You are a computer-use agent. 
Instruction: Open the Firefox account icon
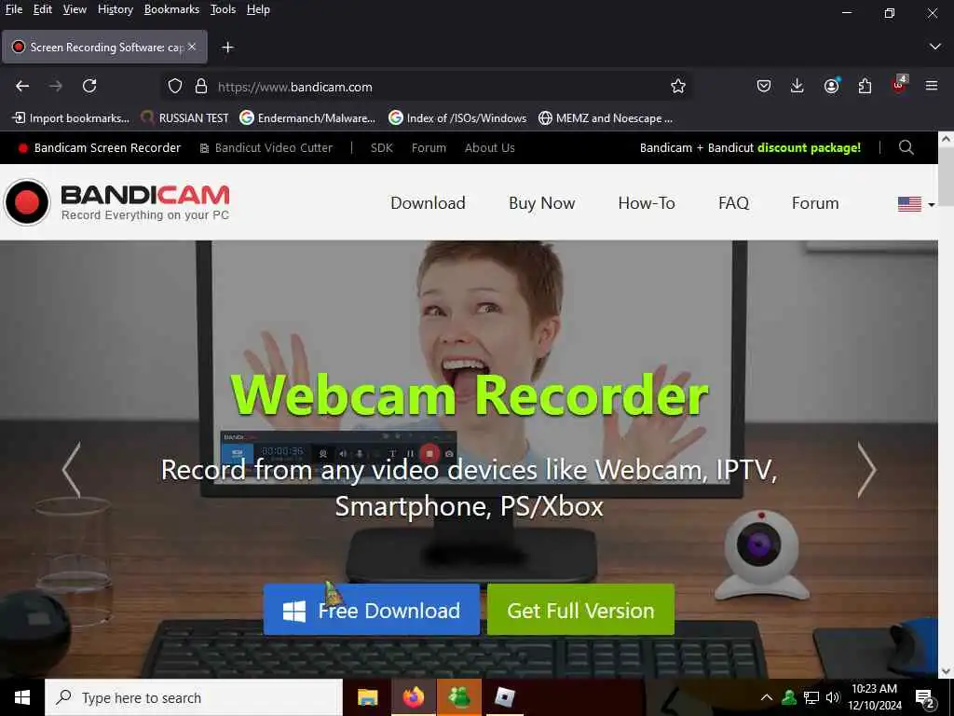832,87
